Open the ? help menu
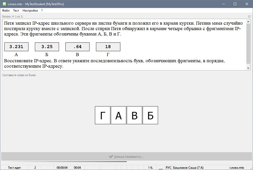253x170 pixels. [42, 11]
